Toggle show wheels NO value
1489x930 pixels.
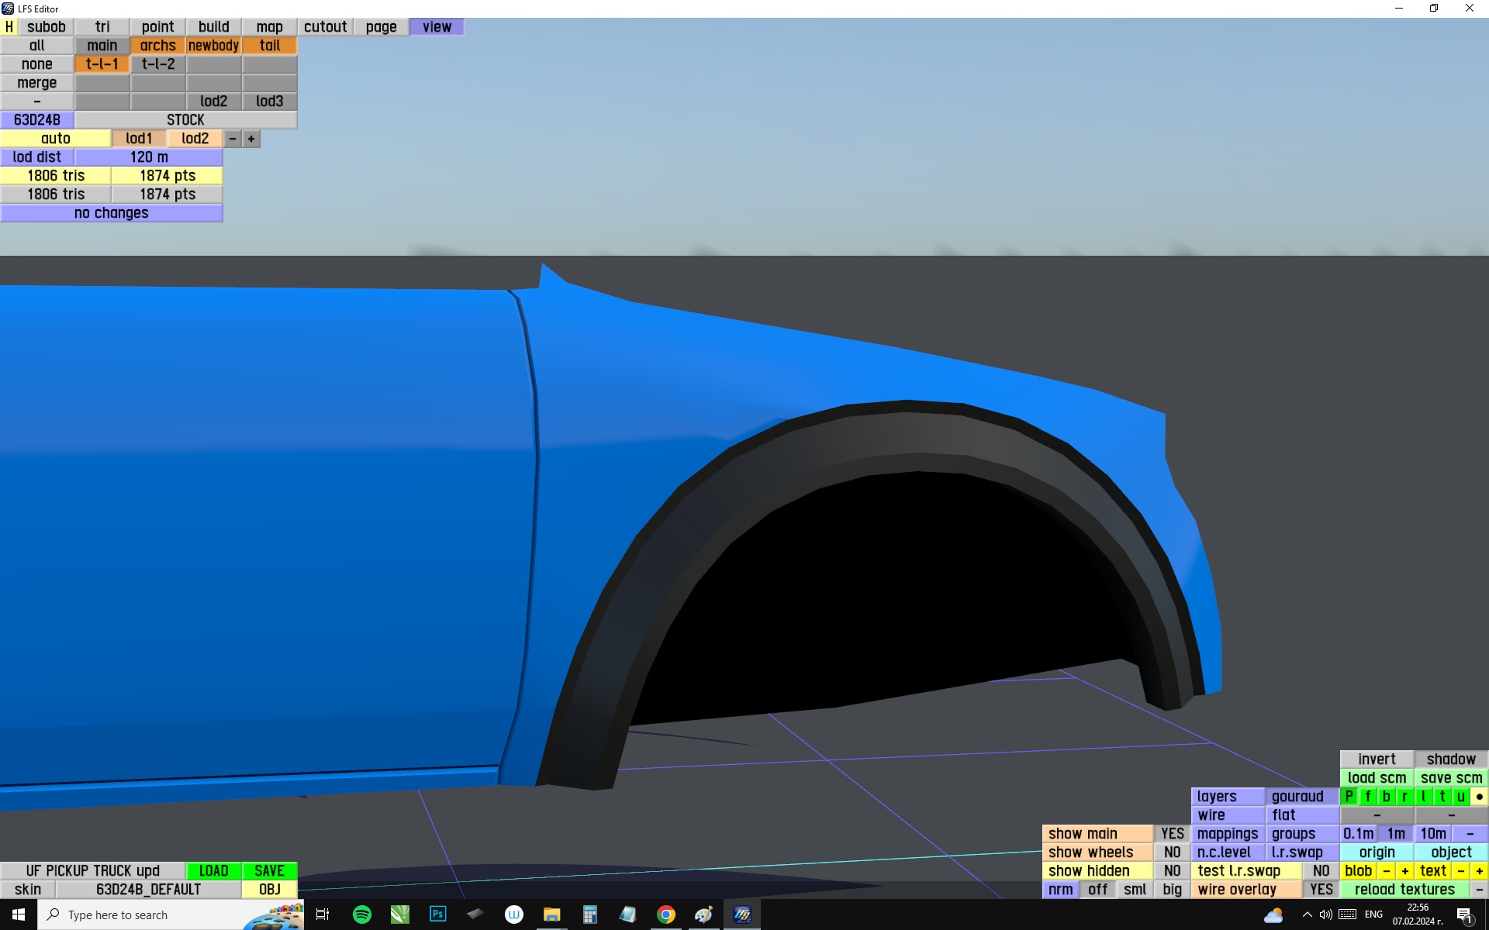coord(1172,852)
